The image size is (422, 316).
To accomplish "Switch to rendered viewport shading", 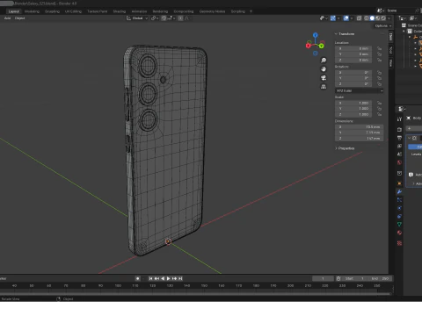I will tap(383, 18).
